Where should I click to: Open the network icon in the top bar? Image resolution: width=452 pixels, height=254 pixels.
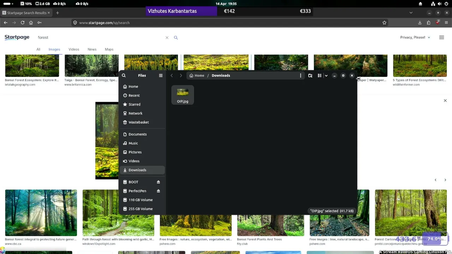coord(433,4)
